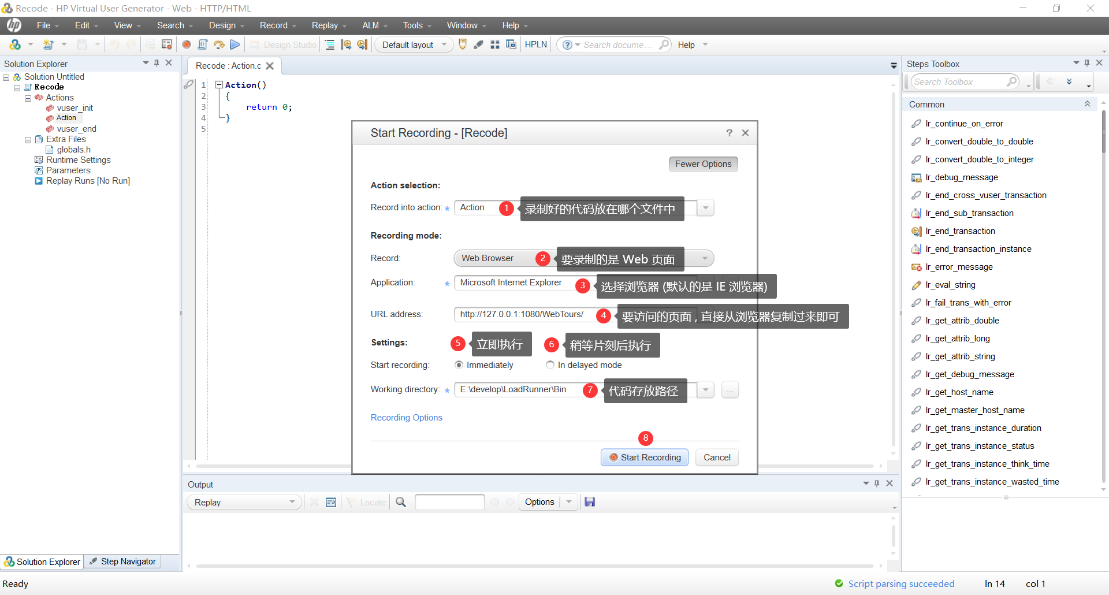Click the pen-shaped icon left of the grid icon
1109x595 pixels.
(x=478, y=44)
